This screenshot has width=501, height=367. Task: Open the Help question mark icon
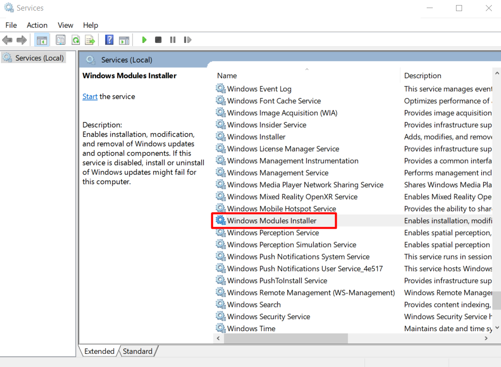pyautogui.click(x=109, y=40)
